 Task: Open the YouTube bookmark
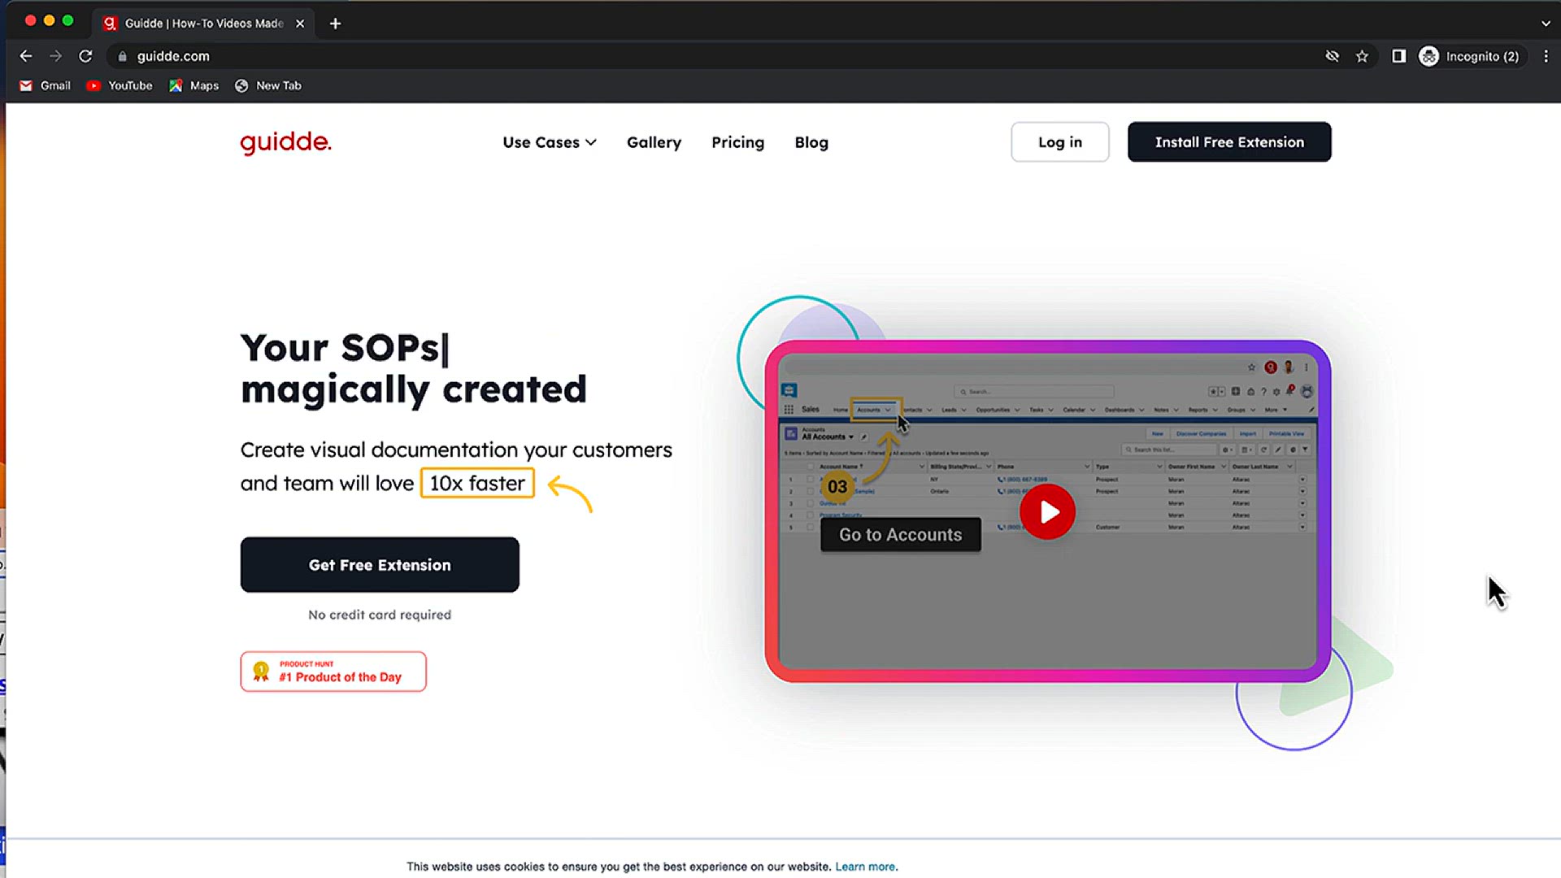[120, 85]
